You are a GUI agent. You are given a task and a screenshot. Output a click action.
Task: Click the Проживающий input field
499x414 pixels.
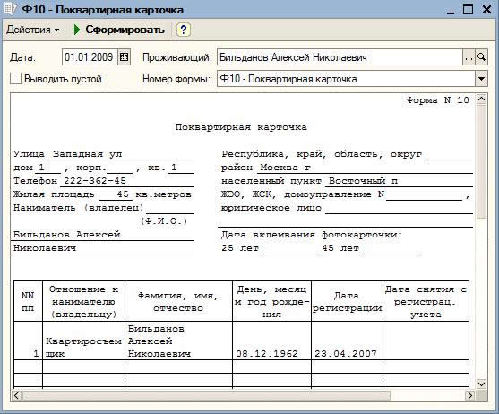(340, 57)
